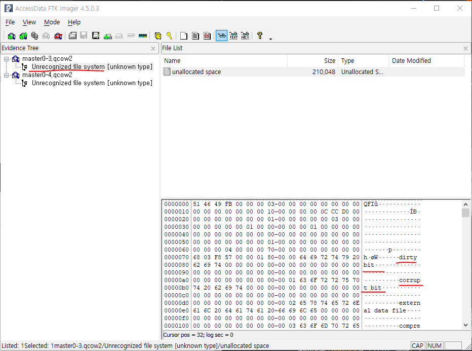Toggle the automatic view mode glasses icon
The height and width of the screenshot is (351, 472).
[x=221, y=36]
